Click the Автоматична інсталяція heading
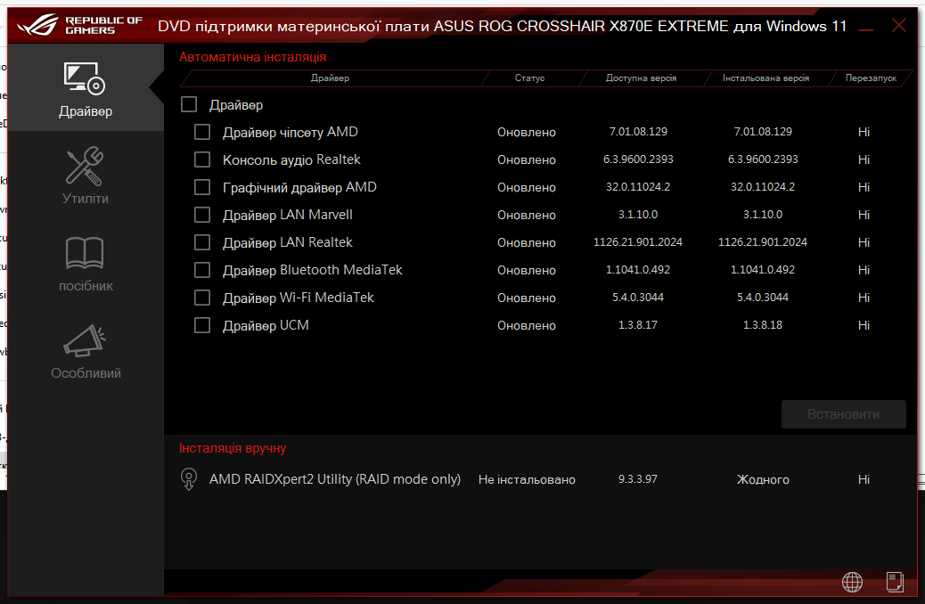The height and width of the screenshot is (604, 925). (252, 57)
